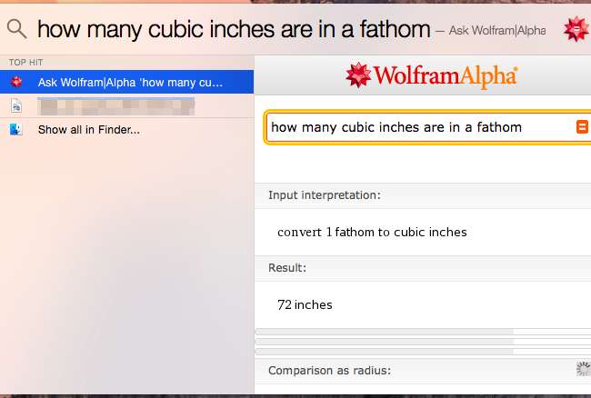This screenshot has width=591, height=398.
Task: Click the Input interpretation section header
Action: pyautogui.click(x=325, y=195)
